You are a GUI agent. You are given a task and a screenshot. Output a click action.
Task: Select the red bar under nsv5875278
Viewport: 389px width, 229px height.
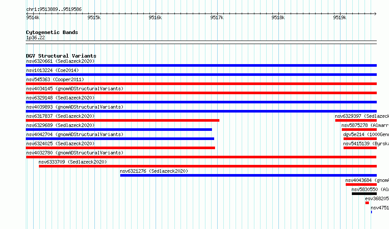tap(359, 130)
